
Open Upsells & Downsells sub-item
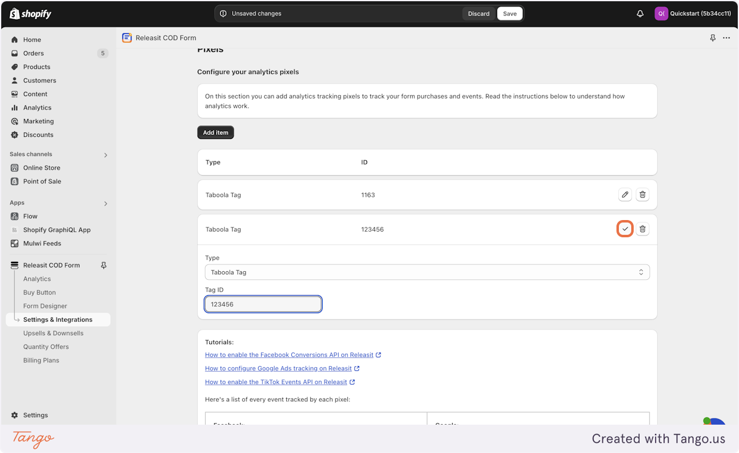point(53,333)
